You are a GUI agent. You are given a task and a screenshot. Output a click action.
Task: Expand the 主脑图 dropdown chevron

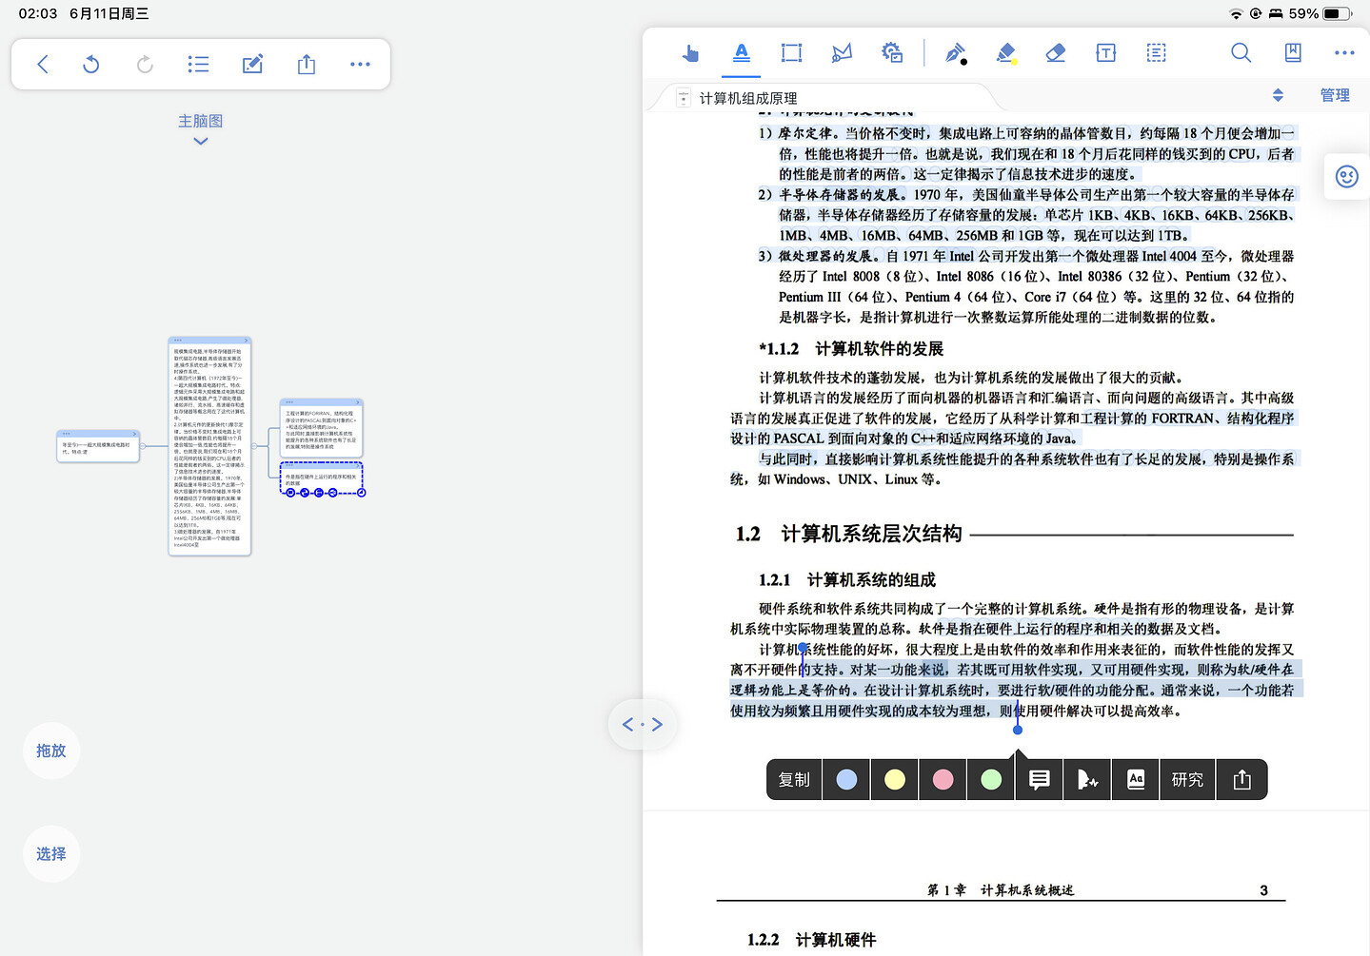[x=200, y=141]
